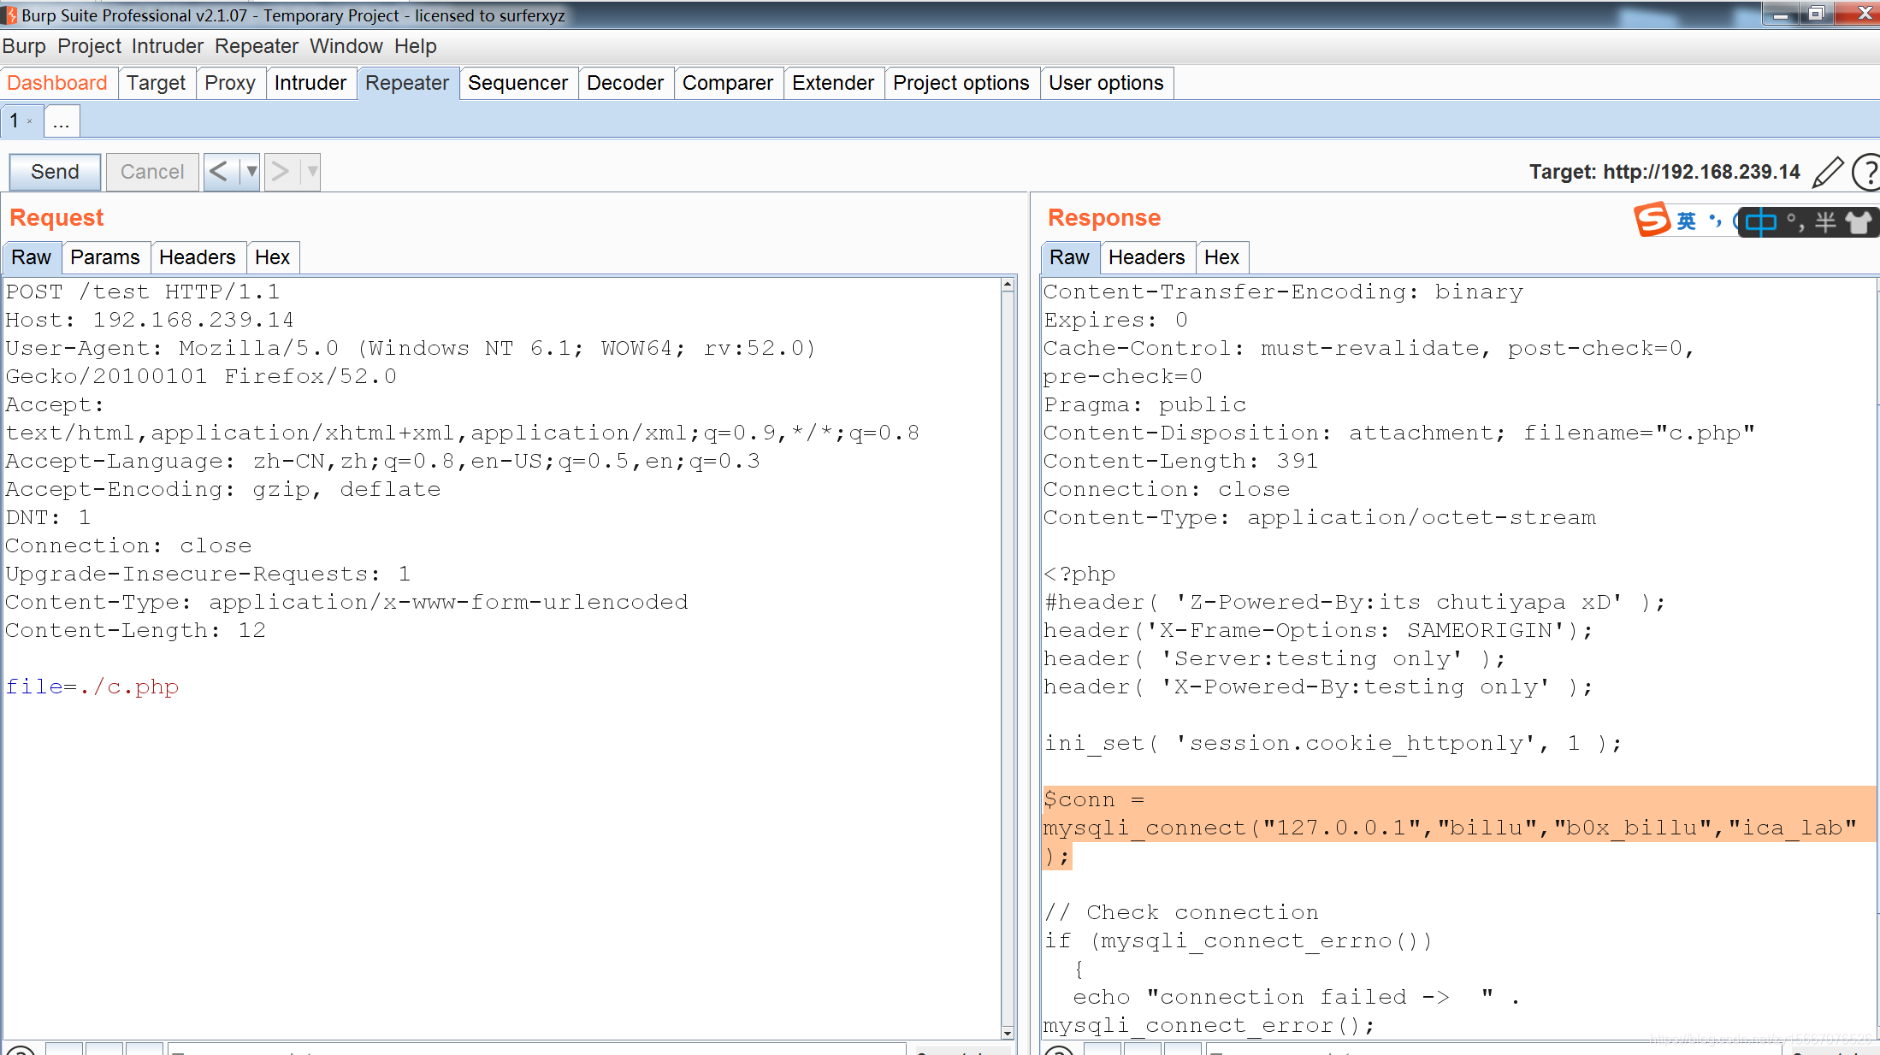Viewport: 1880px width, 1055px height.
Task: Toggle the 半 half-width mode in IME bar
Action: (x=1825, y=222)
